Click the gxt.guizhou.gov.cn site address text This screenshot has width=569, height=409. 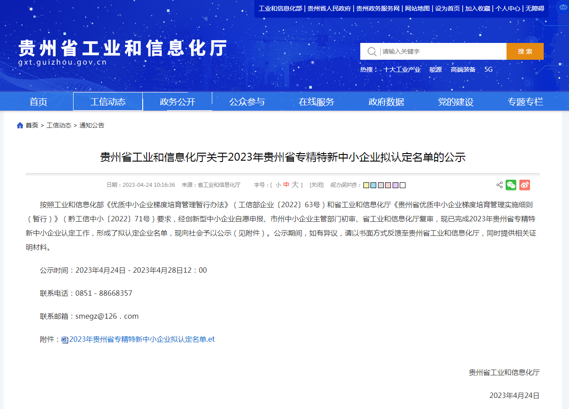coord(62,62)
